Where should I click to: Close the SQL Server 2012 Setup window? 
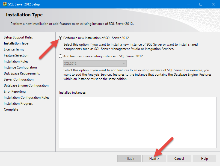click(x=213, y=4)
